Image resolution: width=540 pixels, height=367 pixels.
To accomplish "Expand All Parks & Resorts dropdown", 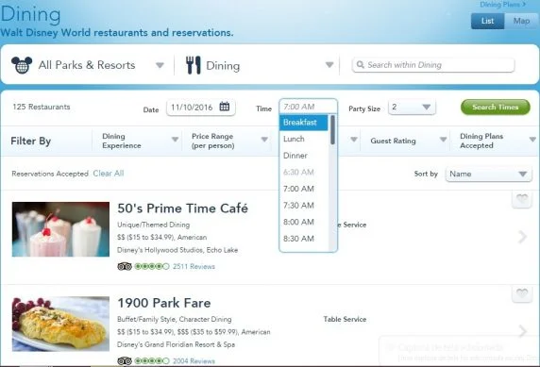I will 160,65.
